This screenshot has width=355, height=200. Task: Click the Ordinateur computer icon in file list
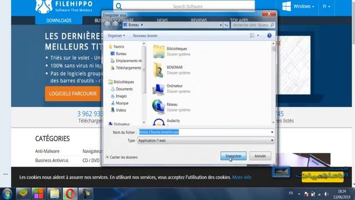tap(159, 89)
